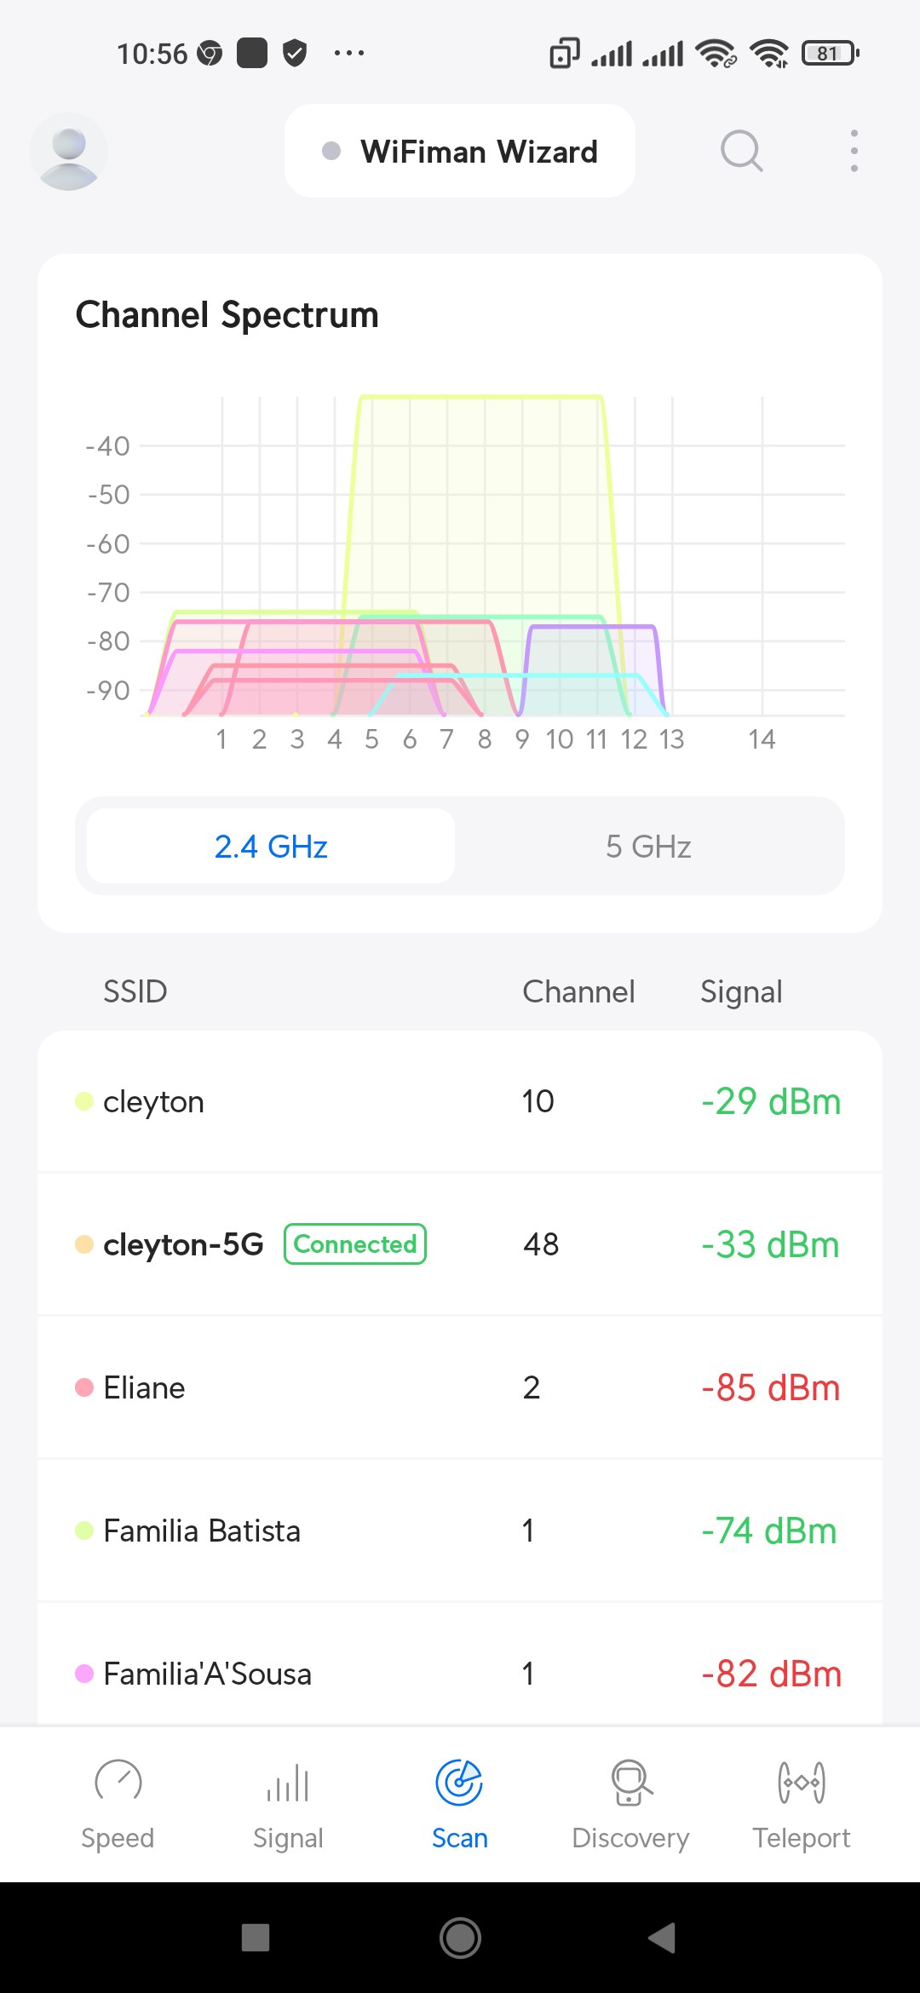Go to the Signal tab icon
The height and width of the screenshot is (1993, 920).
[x=288, y=1782]
